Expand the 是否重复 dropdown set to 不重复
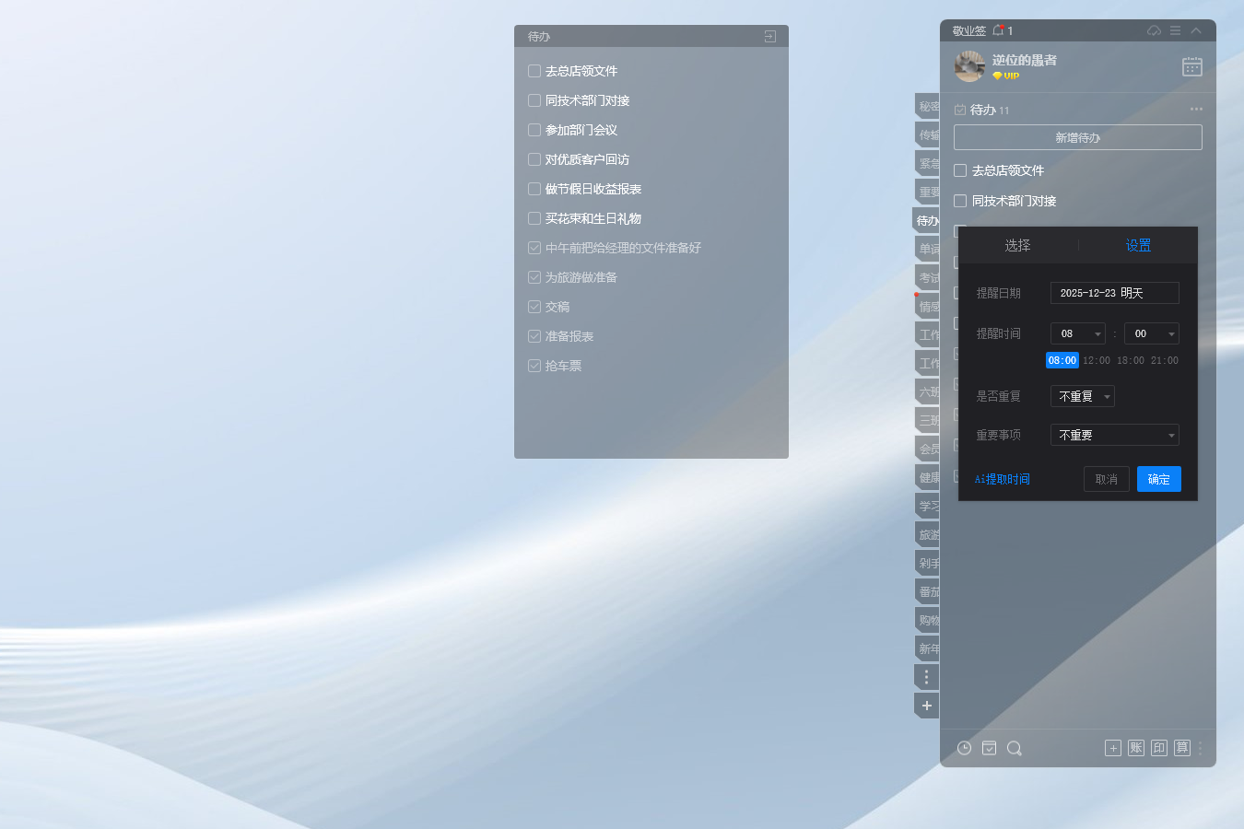1244x829 pixels. [1083, 396]
